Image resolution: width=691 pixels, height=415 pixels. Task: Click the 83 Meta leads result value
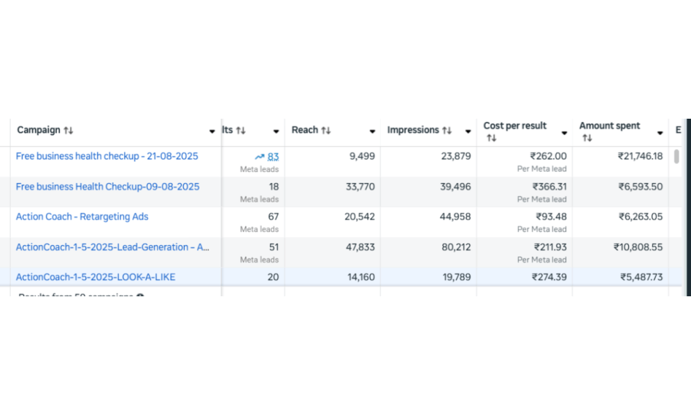point(273,157)
